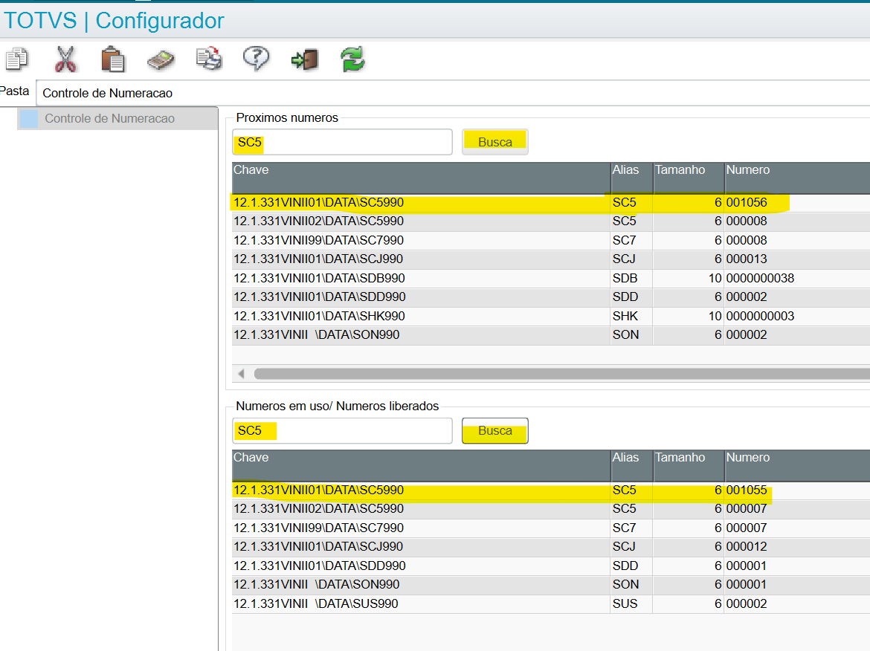Sort Proximos numeros by Chave header
This screenshot has height=651, width=870.
click(x=420, y=171)
